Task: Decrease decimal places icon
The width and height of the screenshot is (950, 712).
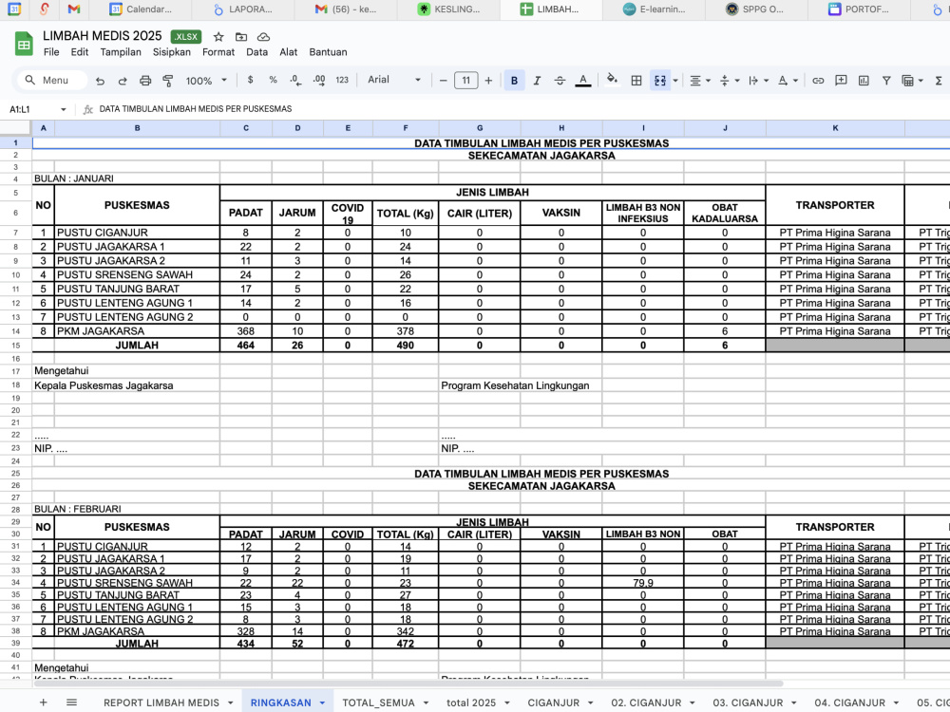Action: pyautogui.click(x=295, y=80)
